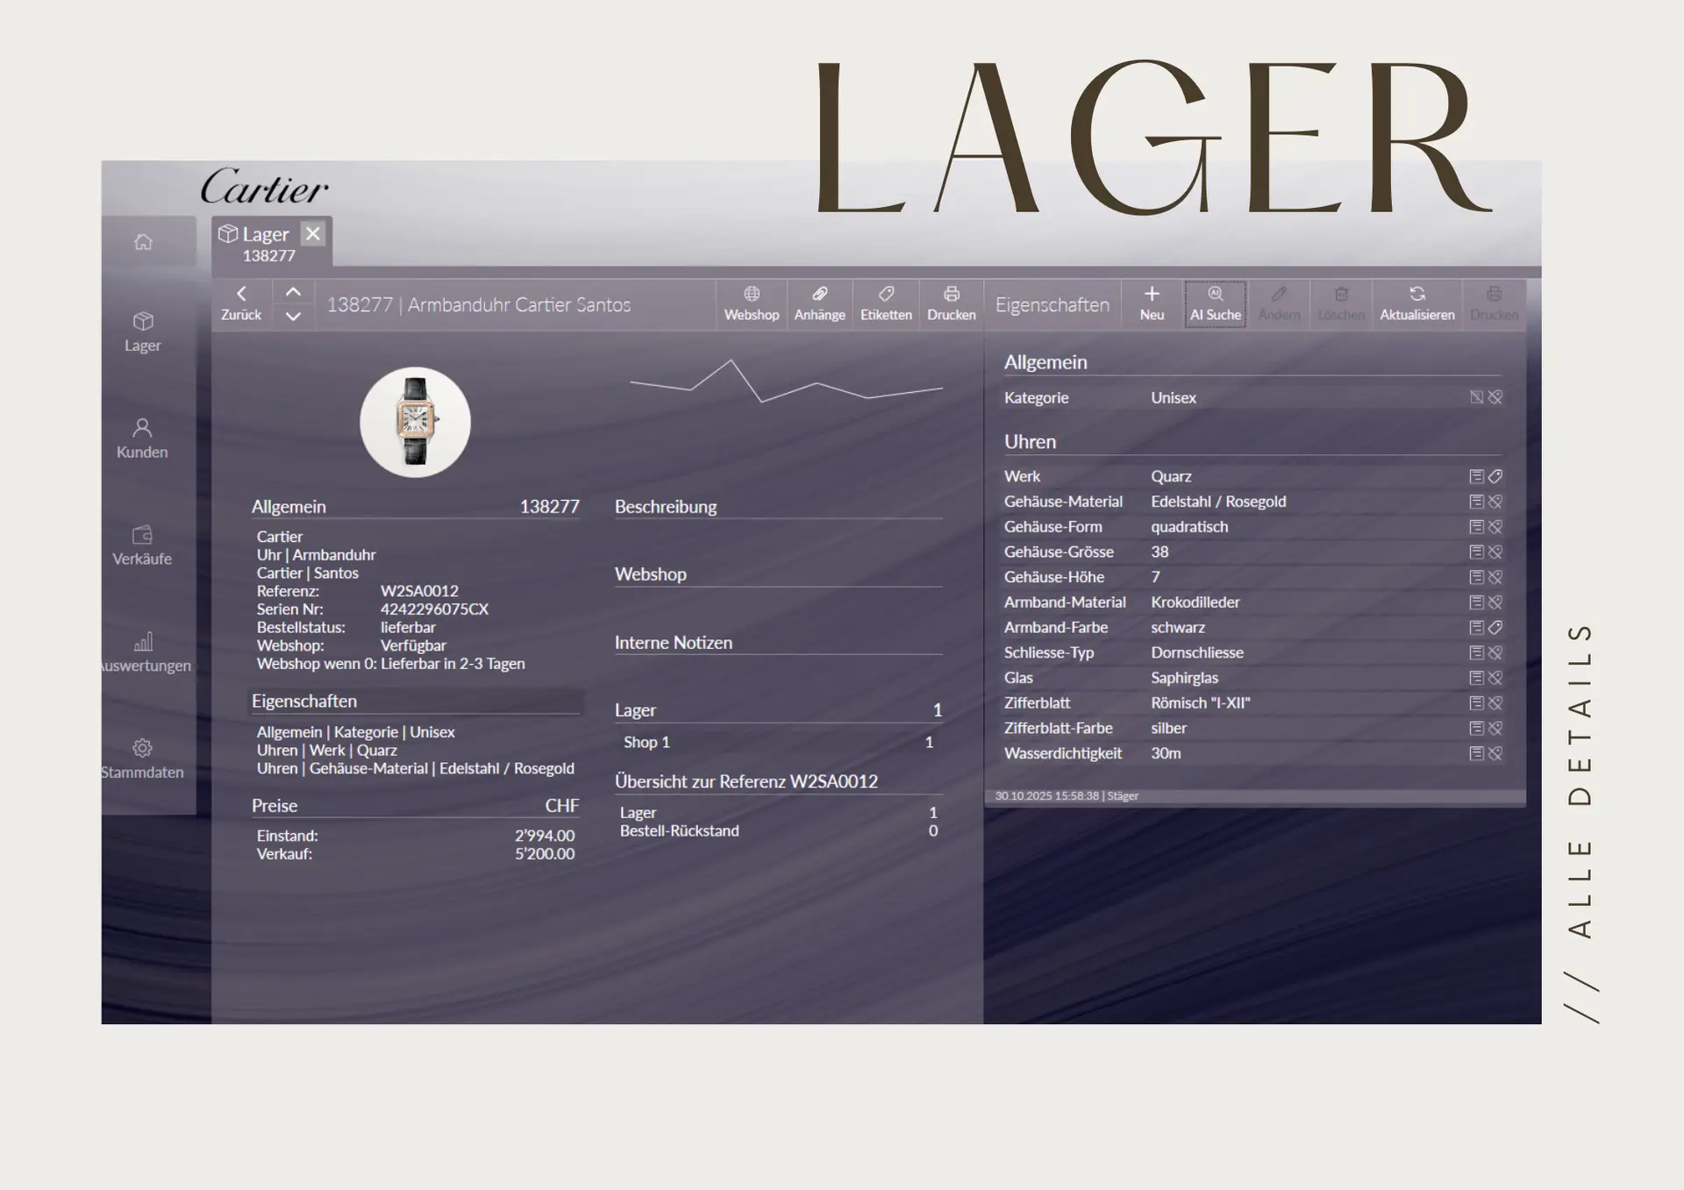Open Lager section in left sidebar
This screenshot has width=1684, height=1190.
(x=143, y=331)
